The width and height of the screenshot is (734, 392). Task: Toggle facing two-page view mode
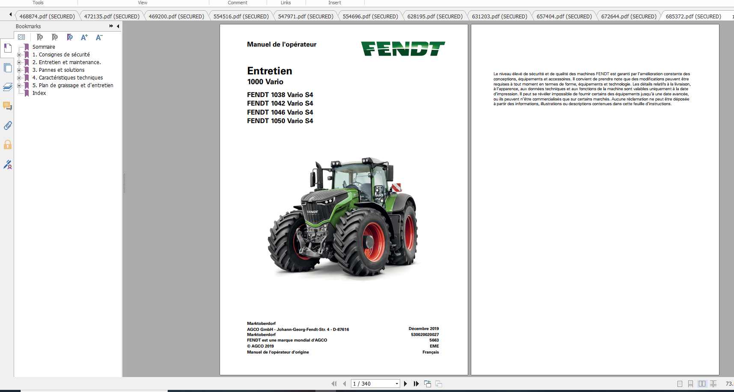click(x=702, y=384)
